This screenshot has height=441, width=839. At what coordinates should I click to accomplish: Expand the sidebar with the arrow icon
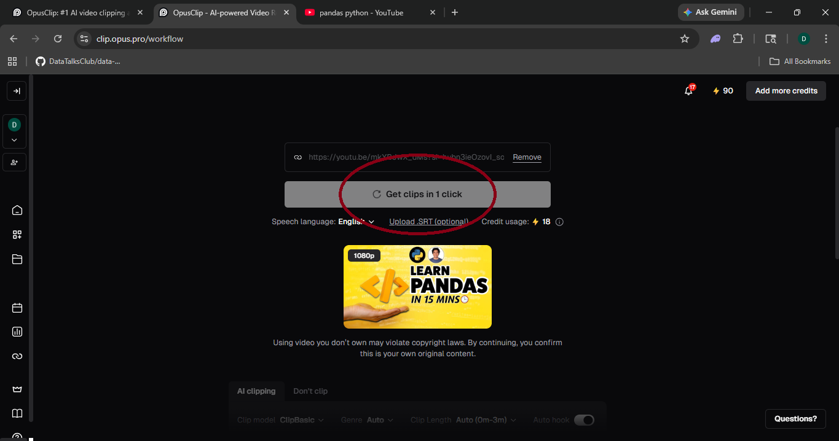click(x=17, y=91)
